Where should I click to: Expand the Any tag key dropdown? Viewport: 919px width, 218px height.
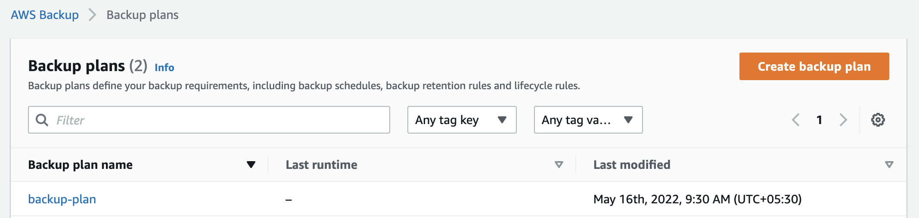click(462, 120)
